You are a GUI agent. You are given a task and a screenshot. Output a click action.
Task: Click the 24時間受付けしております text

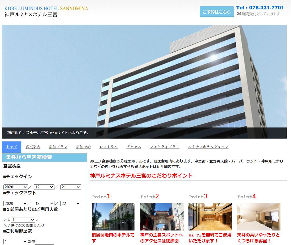click(258, 14)
